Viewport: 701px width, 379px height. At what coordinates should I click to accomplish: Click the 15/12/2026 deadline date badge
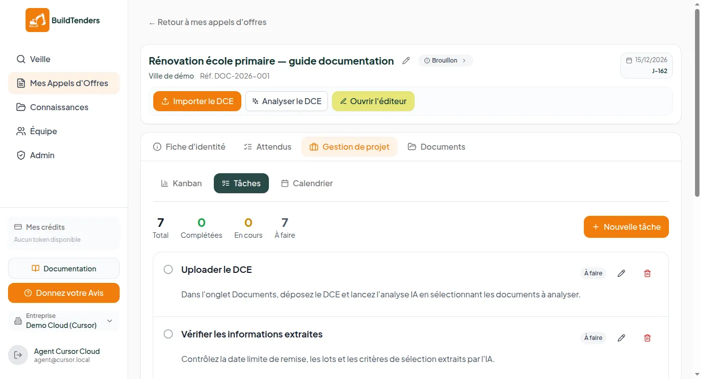coord(646,66)
